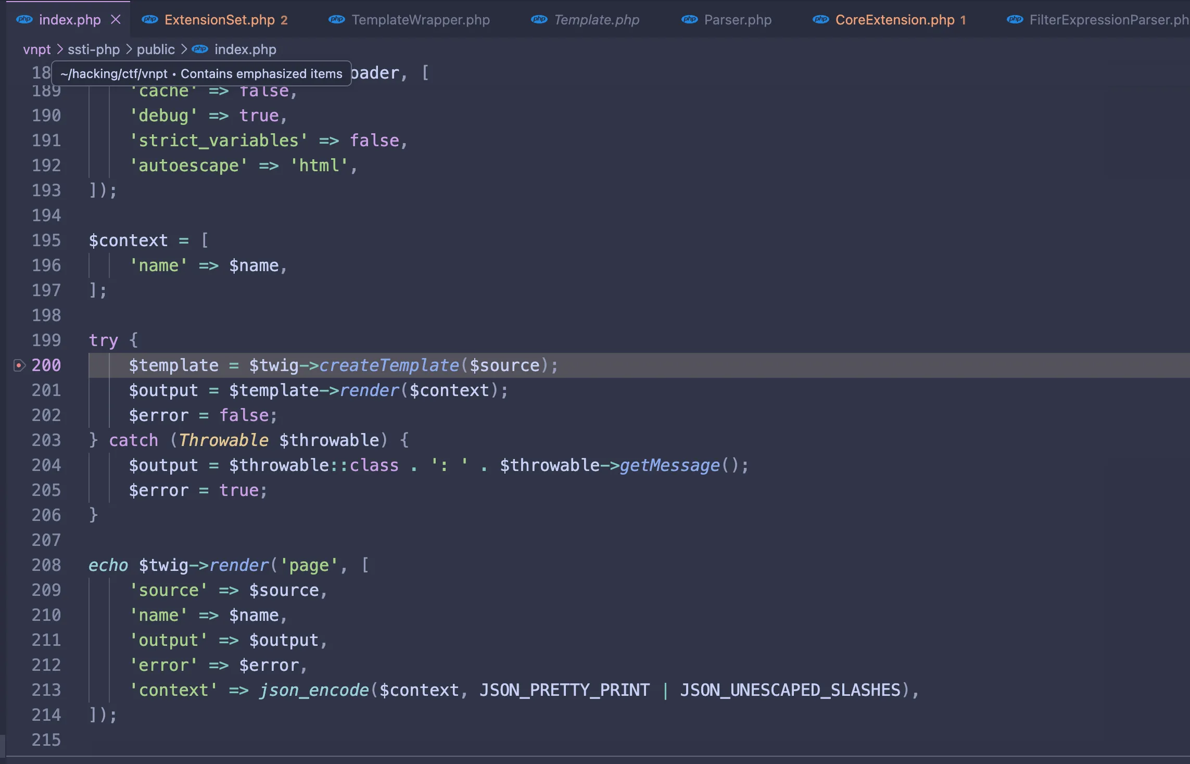This screenshot has height=764, width=1190.
Task: Toggle the breakpoint on line 200
Action: tap(19, 365)
